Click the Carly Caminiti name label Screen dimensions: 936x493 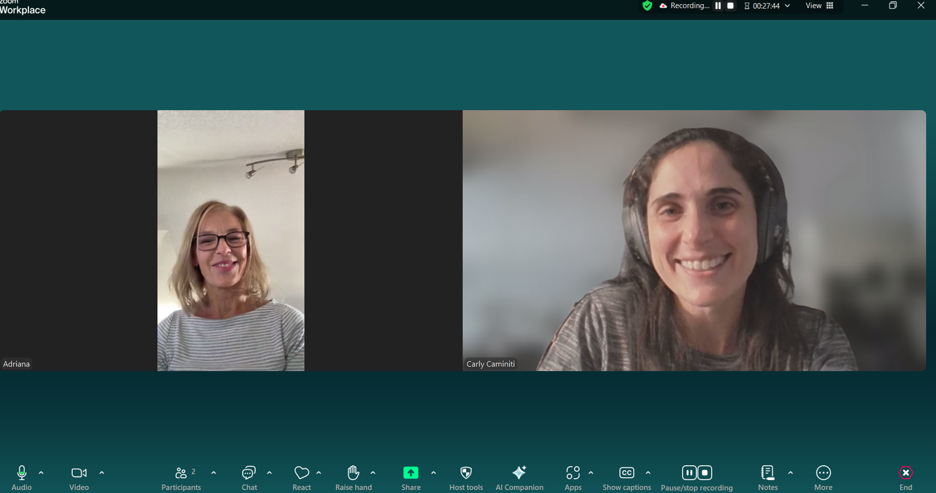(x=490, y=364)
